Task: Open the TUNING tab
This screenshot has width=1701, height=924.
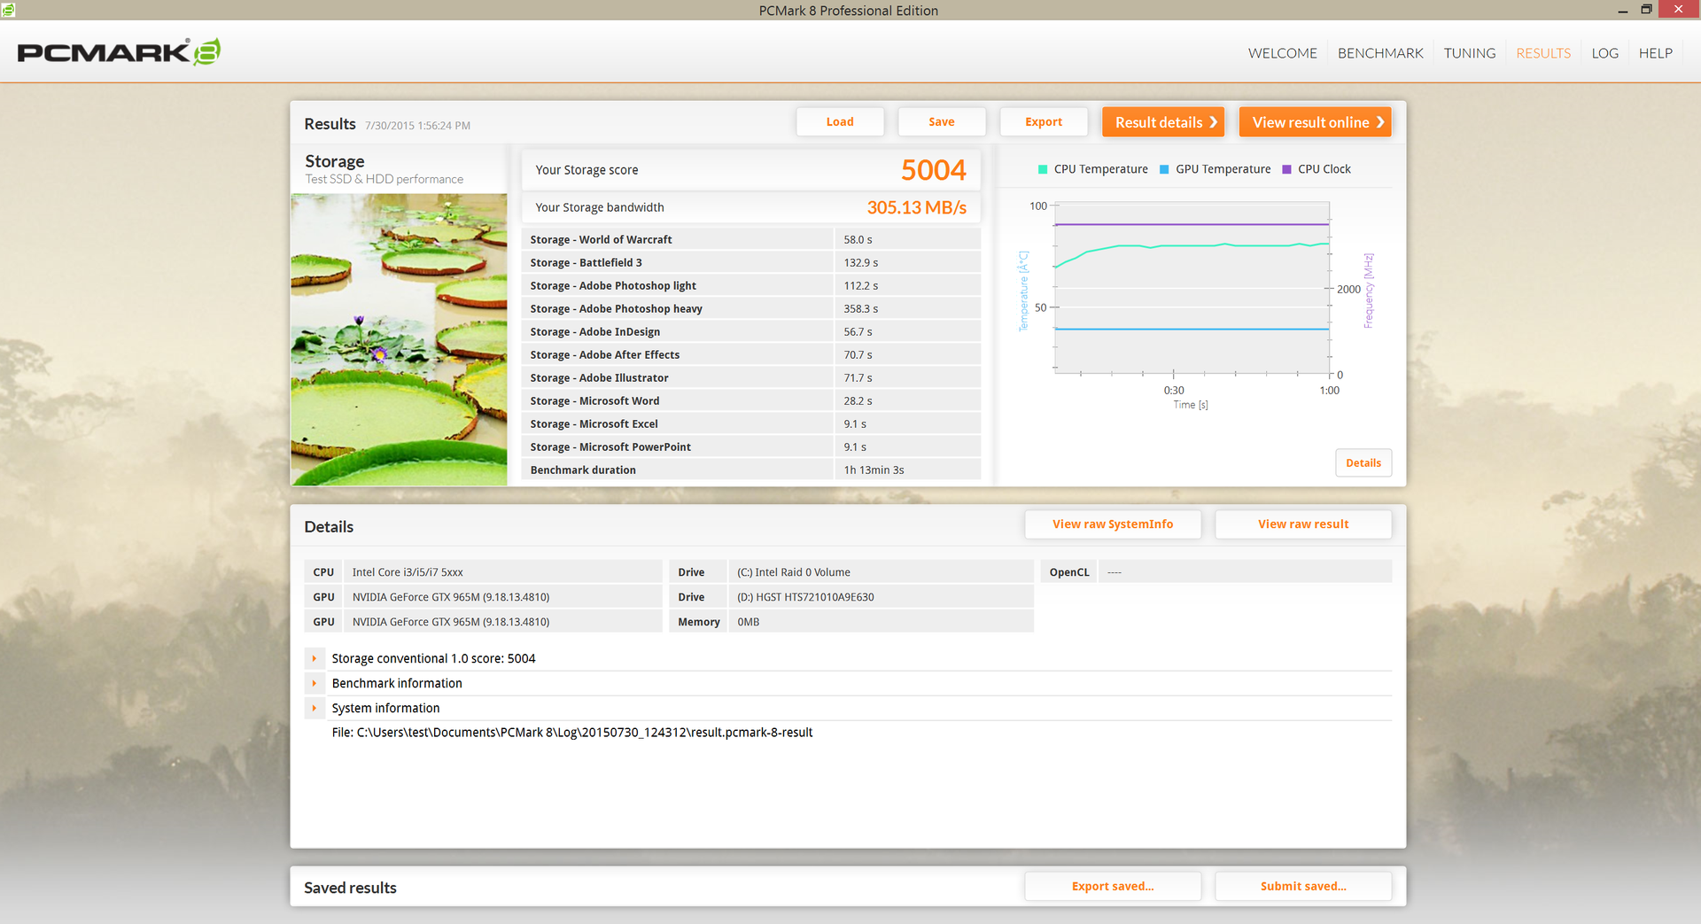Action: 1469,53
